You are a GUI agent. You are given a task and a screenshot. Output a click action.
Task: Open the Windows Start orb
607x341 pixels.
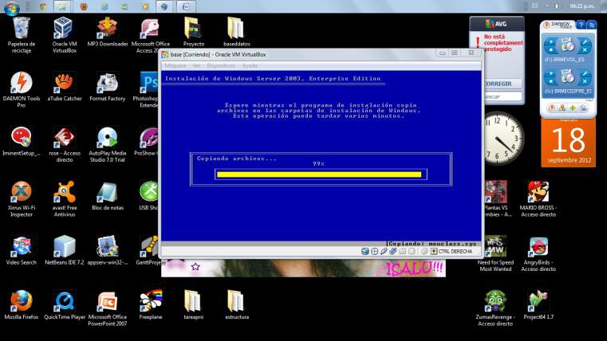coord(12,7)
